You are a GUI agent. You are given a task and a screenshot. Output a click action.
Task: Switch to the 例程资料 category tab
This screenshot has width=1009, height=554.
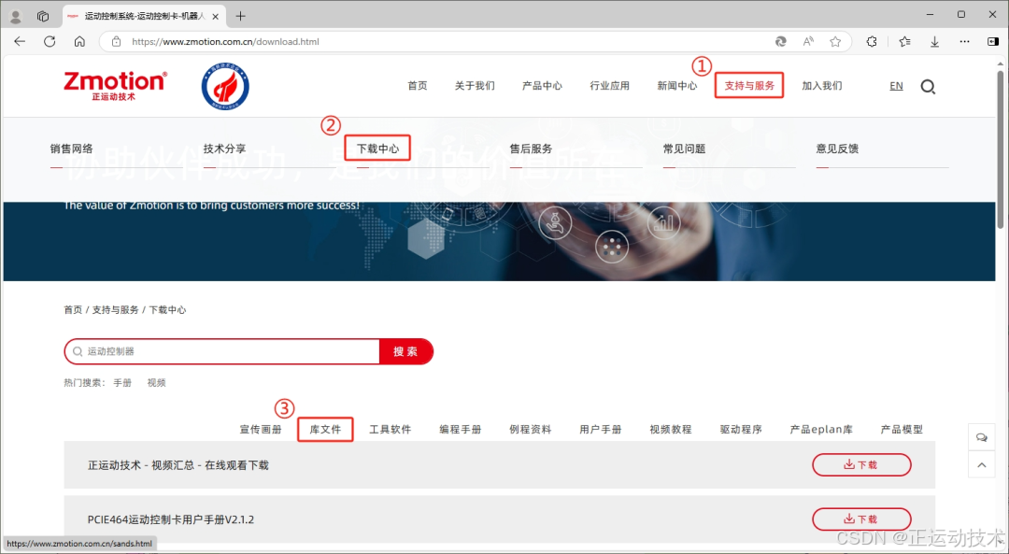pyautogui.click(x=531, y=429)
